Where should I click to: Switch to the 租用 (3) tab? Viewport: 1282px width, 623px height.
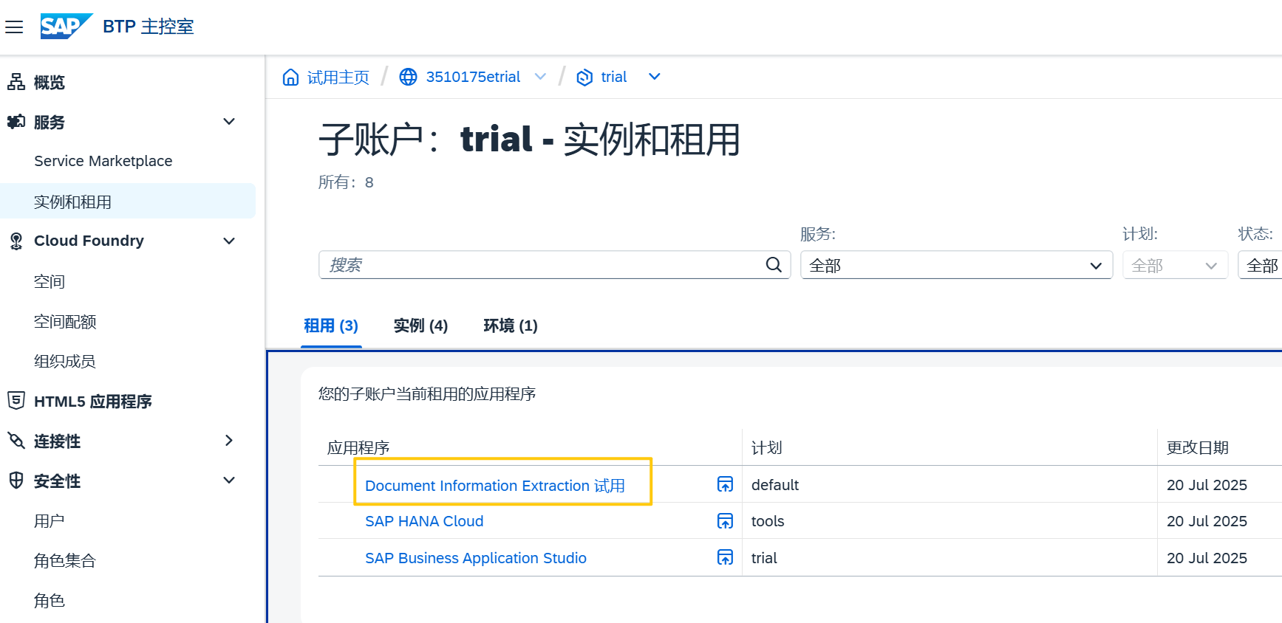[331, 326]
